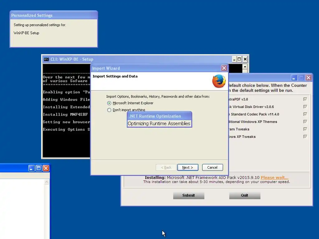Click the Firefox logo in Import Wizard
319x239 pixels.
click(x=219, y=81)
